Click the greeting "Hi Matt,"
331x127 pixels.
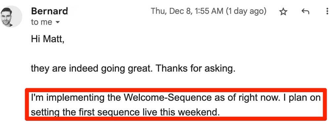(47, 39)
